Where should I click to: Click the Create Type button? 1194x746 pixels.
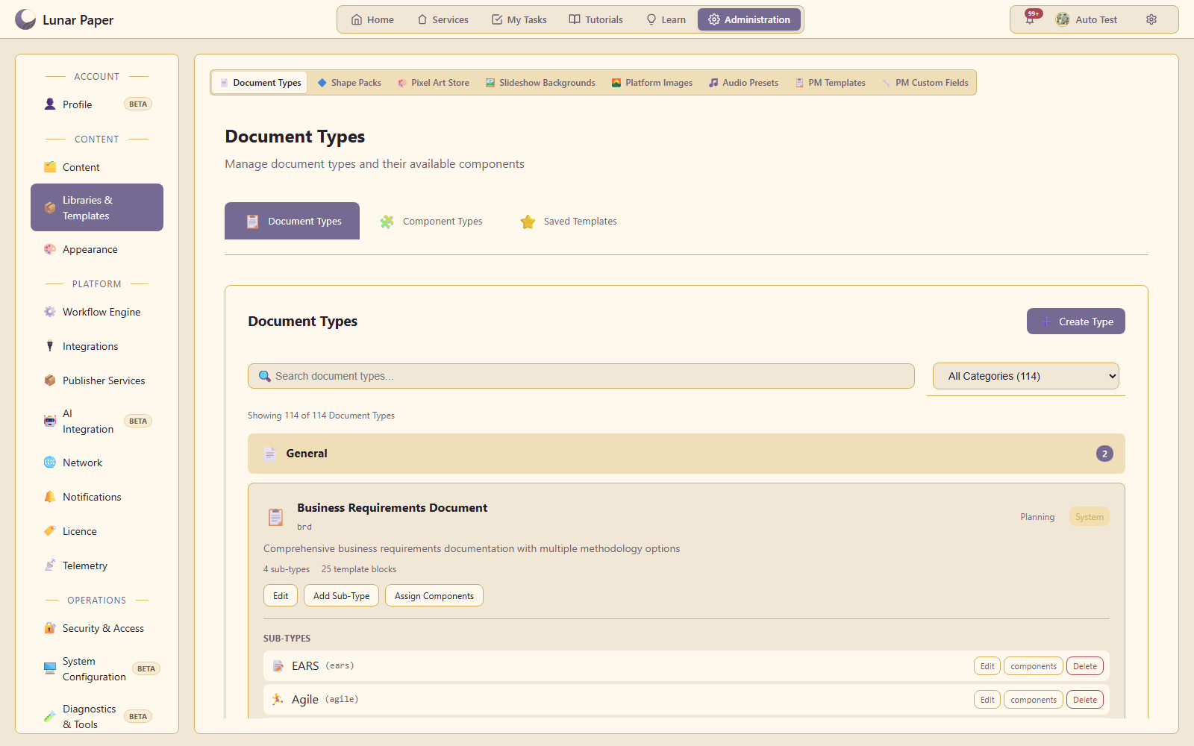click(x=1075, y=322)
